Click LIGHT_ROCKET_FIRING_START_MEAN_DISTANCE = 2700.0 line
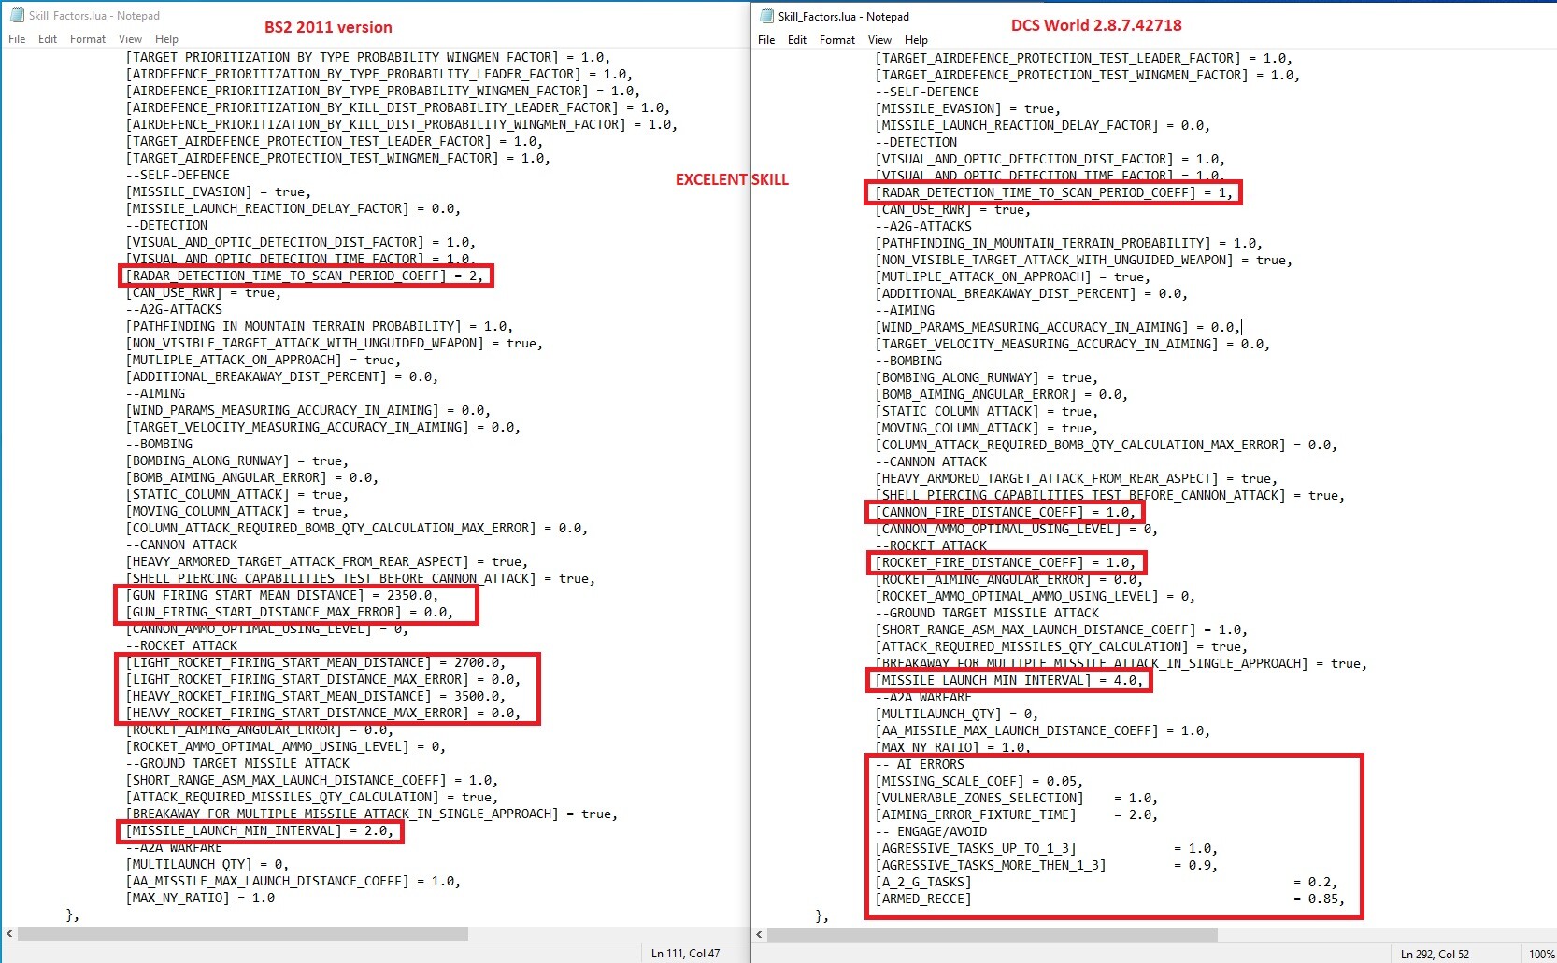Image resolution: width=1557 pixels, height=963 pixels. point(316,662)
